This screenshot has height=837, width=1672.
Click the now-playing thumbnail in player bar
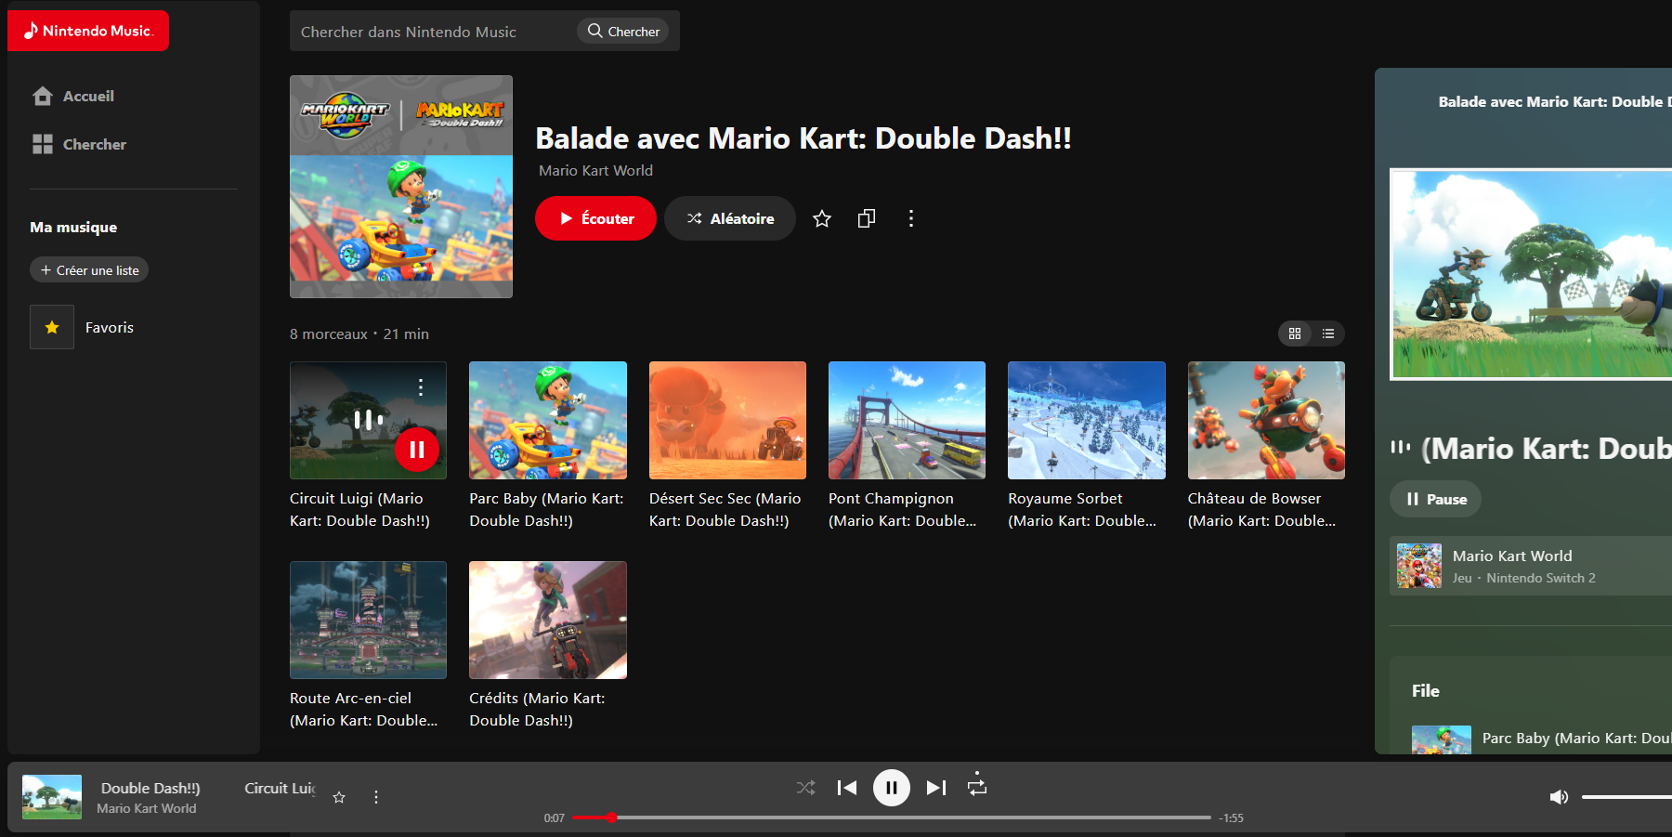(52, 797)
